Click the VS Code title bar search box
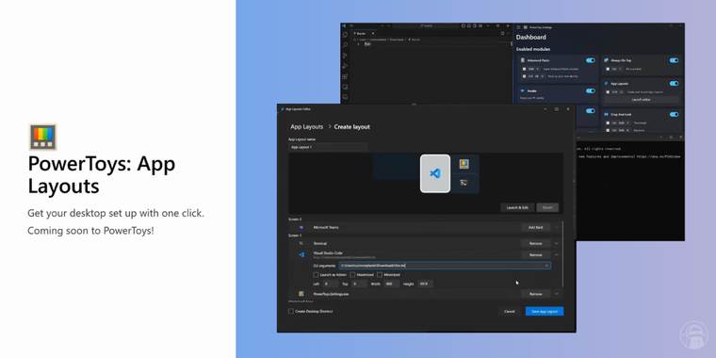Screen dimensions: 716x358 coord(426,26)
